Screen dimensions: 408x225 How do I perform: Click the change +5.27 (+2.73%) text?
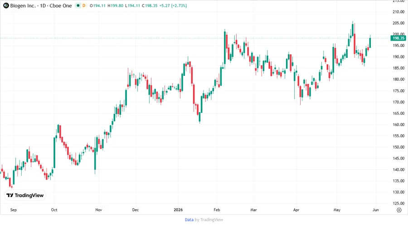(x=173, y=5)
